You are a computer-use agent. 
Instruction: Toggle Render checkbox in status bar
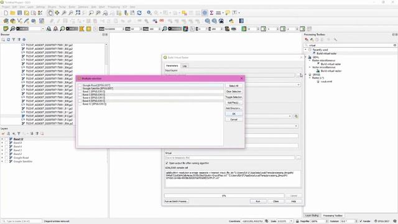[x=361, y=222]
